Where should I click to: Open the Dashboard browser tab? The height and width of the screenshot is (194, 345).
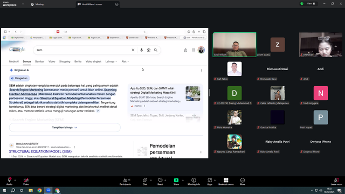[132, 38]
